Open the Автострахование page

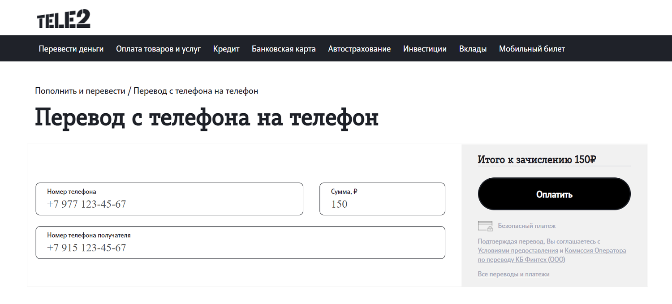point(359,49)
